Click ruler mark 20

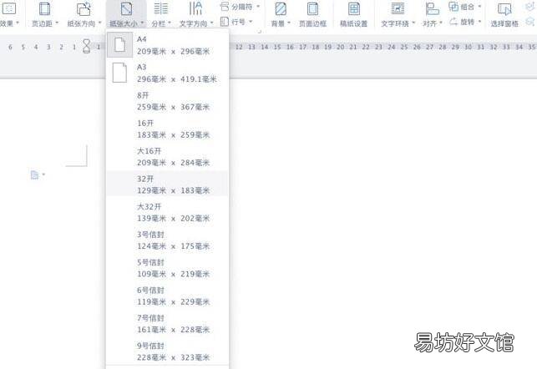pyautogui.click(x=341, y=47)
